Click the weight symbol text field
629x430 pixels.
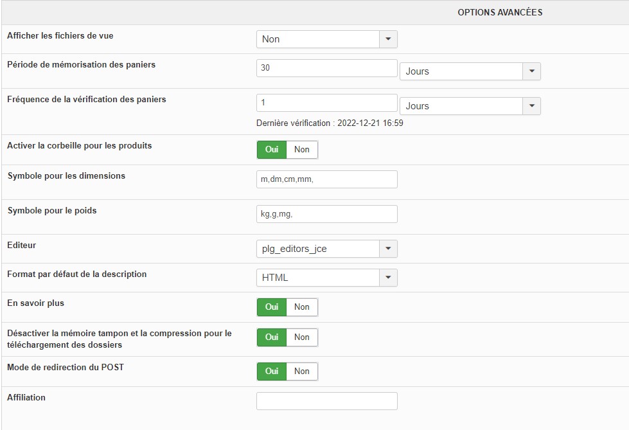(x=326, y=214)
